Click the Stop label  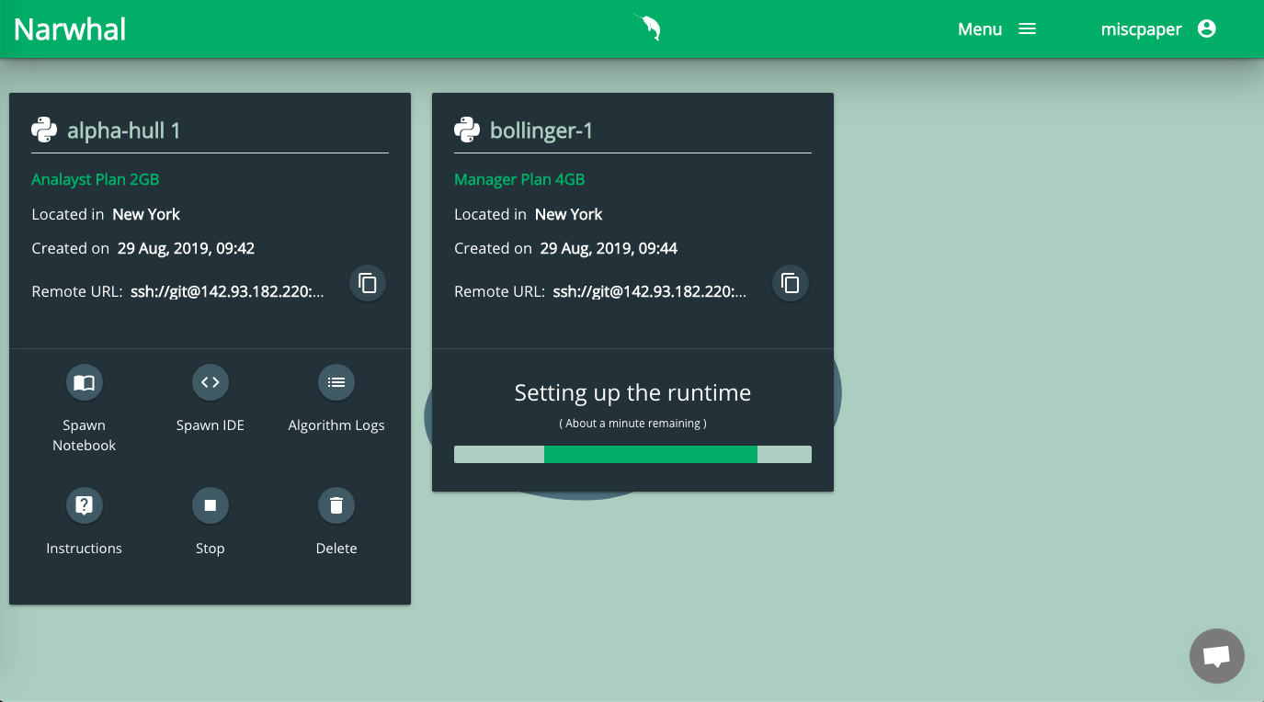click(210, 549)
